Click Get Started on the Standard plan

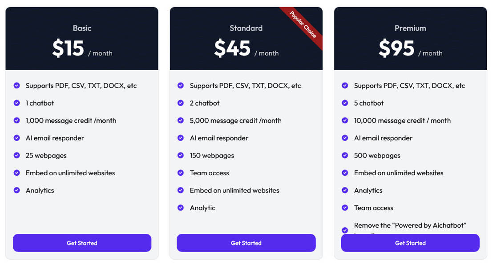point(246,243)
